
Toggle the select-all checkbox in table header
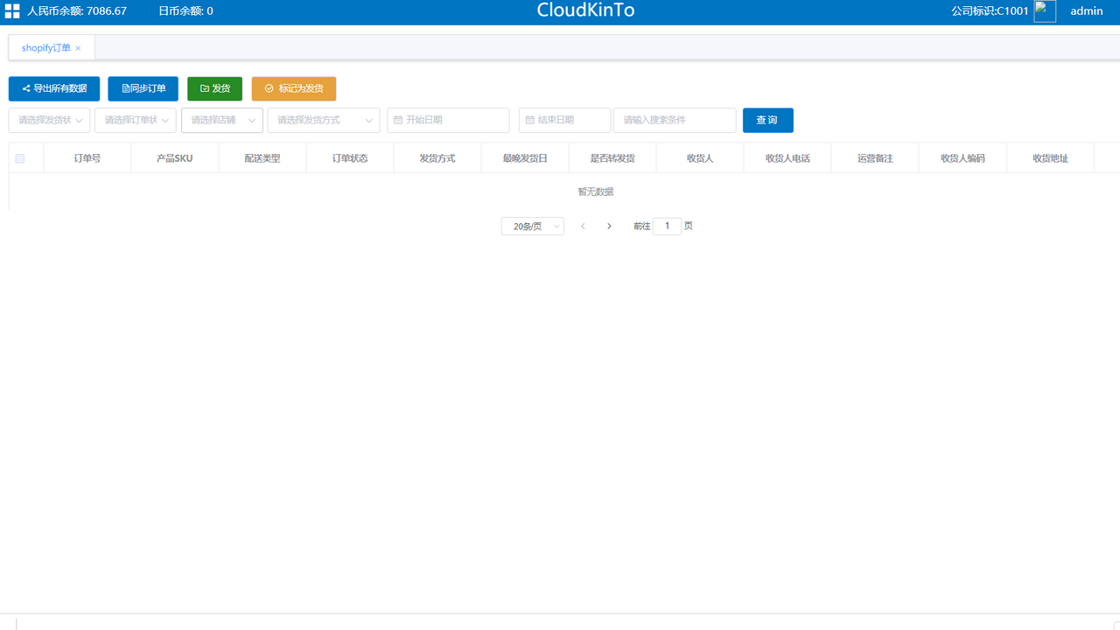click(x=20, y=158)
